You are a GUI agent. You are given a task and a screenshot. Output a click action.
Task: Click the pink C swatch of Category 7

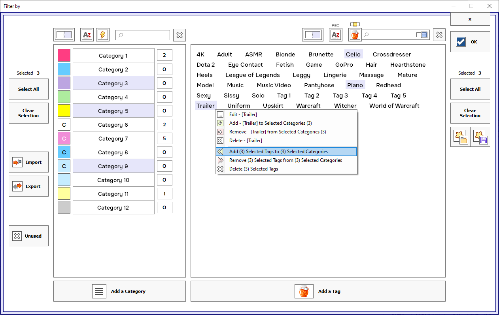point(64,138)
